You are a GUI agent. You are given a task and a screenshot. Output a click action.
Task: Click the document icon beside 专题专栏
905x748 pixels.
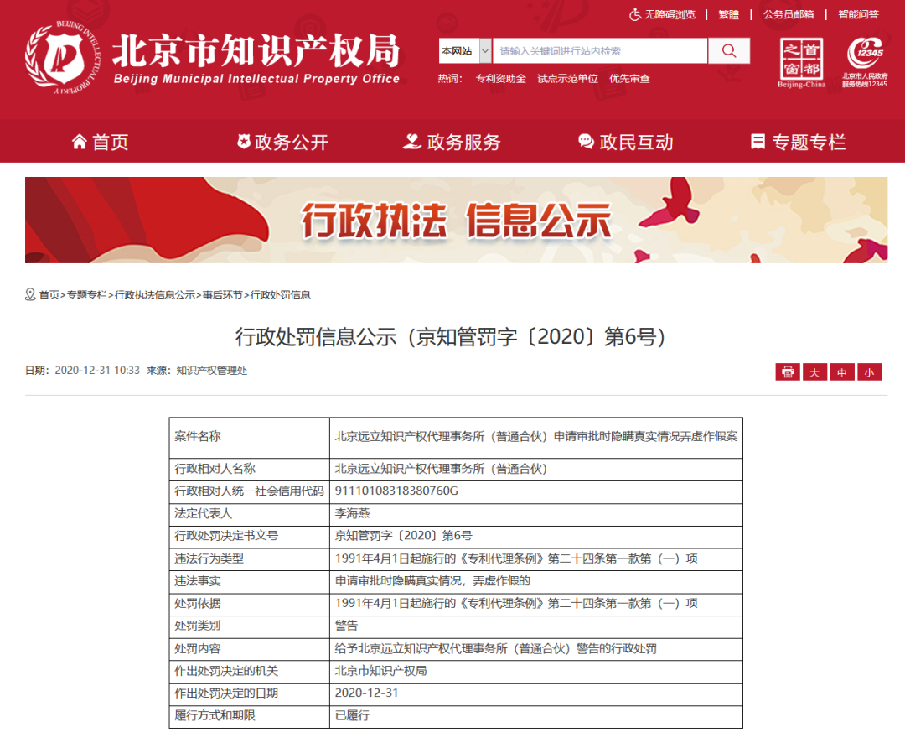758,142
